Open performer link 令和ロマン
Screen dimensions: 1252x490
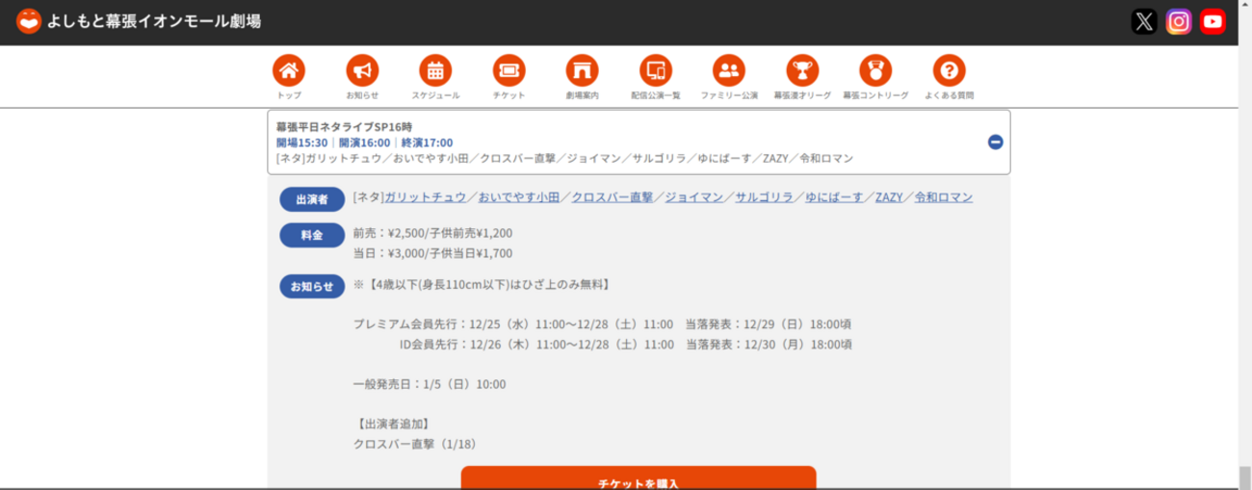click(x=944, y=196)
